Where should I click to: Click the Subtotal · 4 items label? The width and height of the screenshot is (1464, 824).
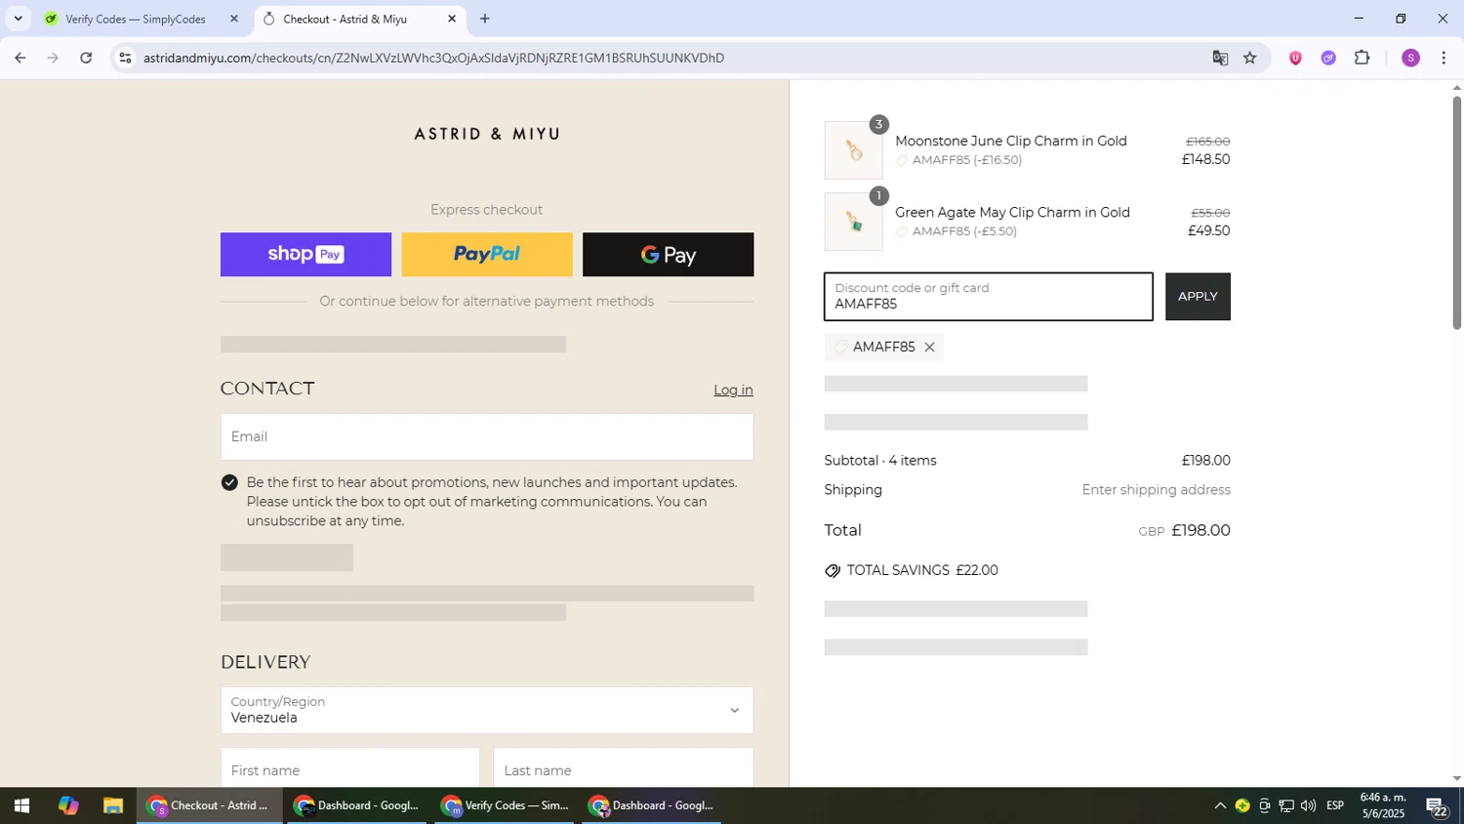[x=880, y=461]
